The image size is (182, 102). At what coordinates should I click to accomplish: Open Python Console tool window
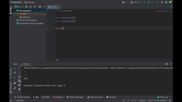(x=95, y=97)
